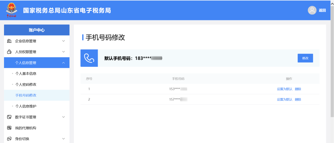Click the 手机号码 column header

click(178, 79)
